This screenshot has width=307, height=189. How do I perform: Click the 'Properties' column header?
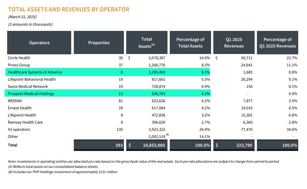99,43
